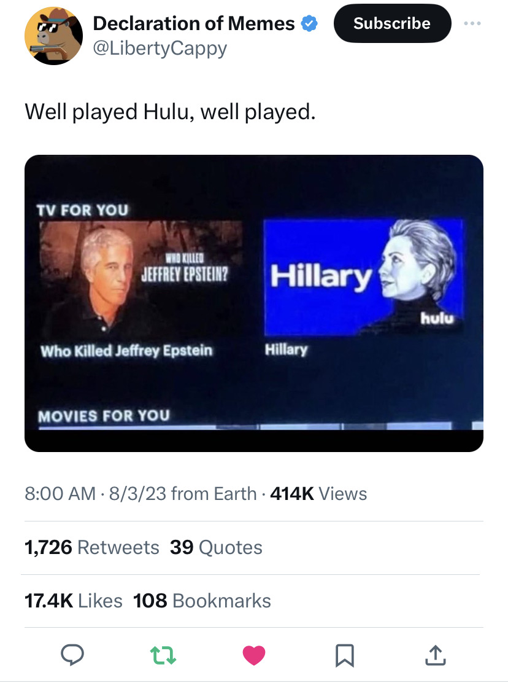View the 1,726 Retweets list
This screenshot has width=508, height=683.
coord(91,547)
